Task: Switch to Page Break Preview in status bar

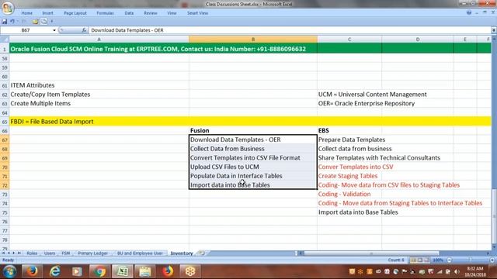Action: (427, 260)
